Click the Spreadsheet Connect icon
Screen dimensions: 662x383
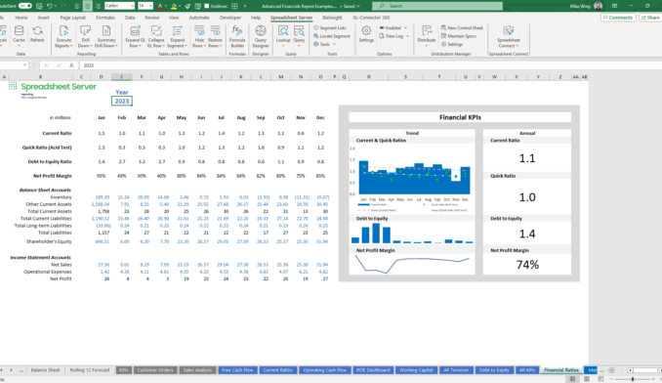(x=509, y=36)
